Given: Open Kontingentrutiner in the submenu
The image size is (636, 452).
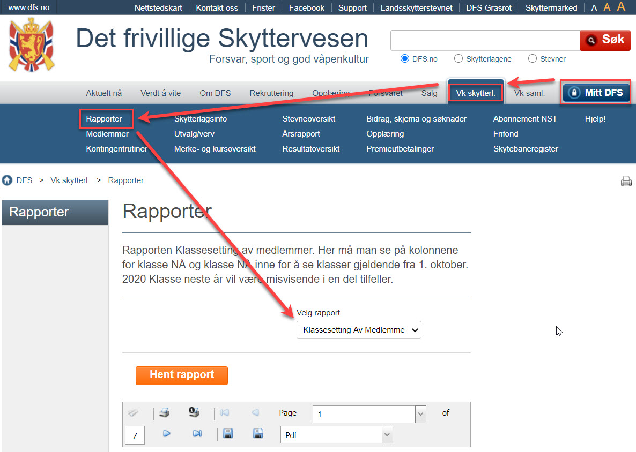Looking at the screenshot, I should pyautogui.click(x=116, y=149).
